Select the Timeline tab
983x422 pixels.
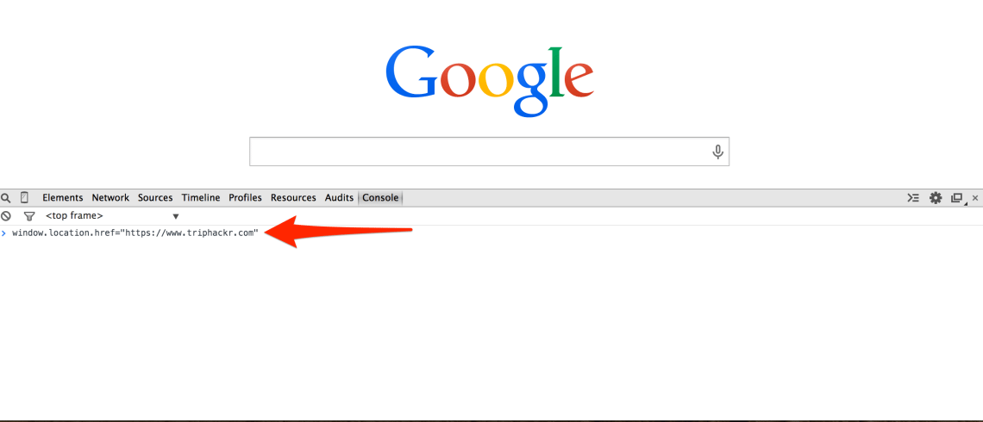coord(201,198)
